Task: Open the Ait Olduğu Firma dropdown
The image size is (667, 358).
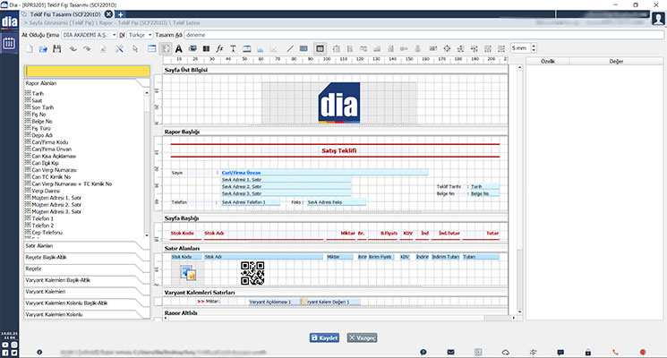Action: (x=88, y=34)
